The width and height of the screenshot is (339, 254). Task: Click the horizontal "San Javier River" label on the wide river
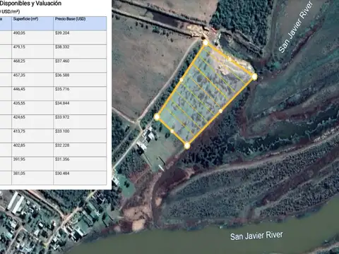(256, 236)
